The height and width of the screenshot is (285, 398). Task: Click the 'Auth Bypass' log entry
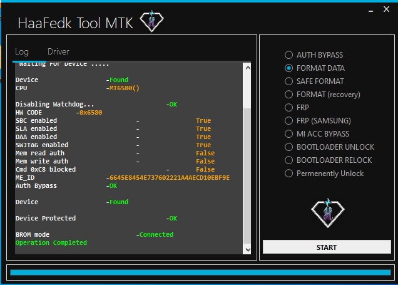coord(36,186)
